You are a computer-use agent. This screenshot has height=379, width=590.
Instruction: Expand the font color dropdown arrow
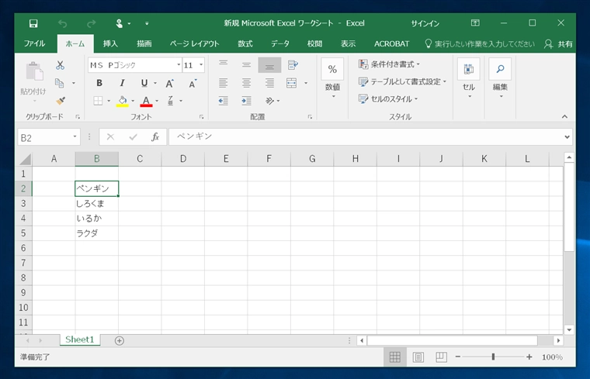[x=157, y=101]
